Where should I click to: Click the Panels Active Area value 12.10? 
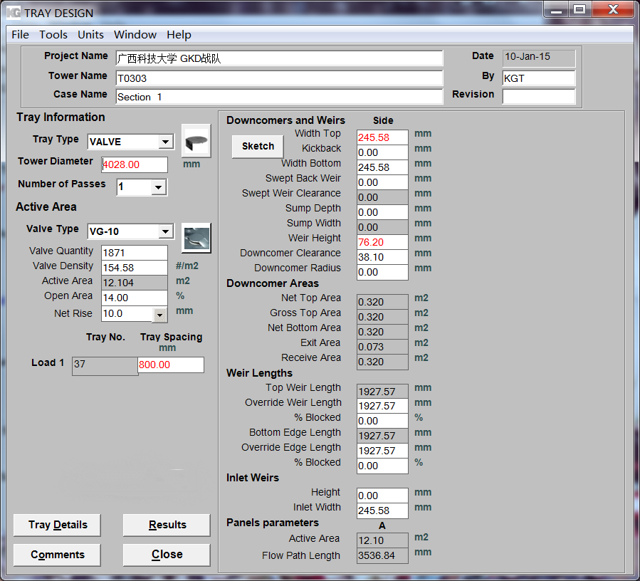click(382, 540)
